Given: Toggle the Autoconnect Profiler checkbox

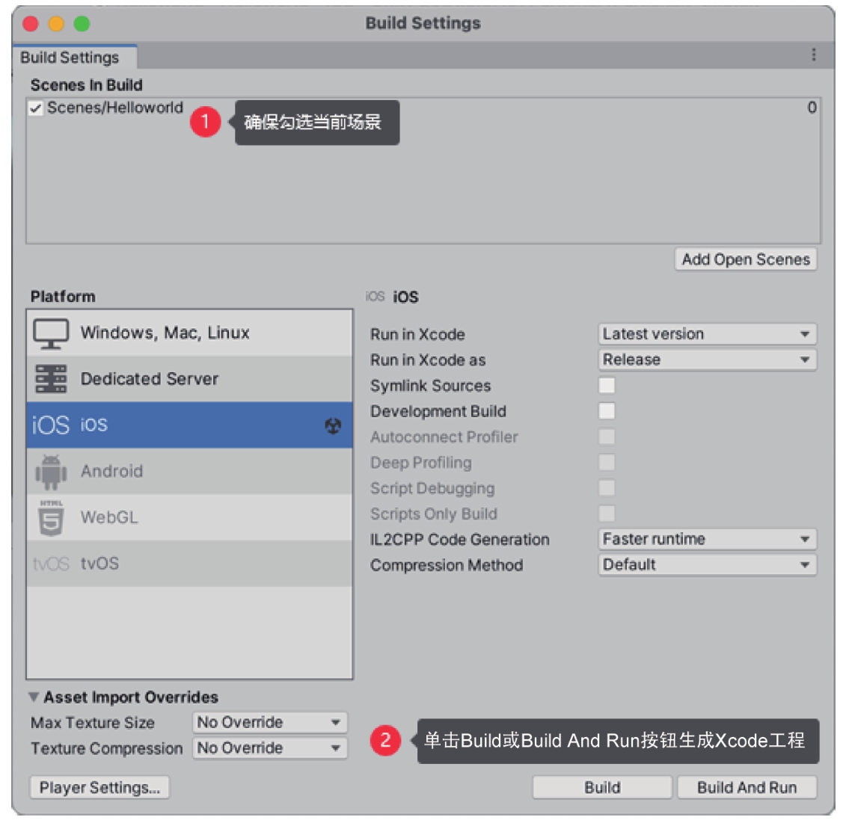Looking at the screenshot, I should (607, 437).
